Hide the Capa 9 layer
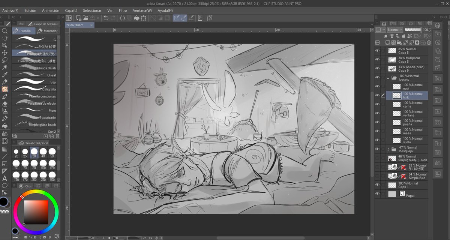 [x=378, y=69]
